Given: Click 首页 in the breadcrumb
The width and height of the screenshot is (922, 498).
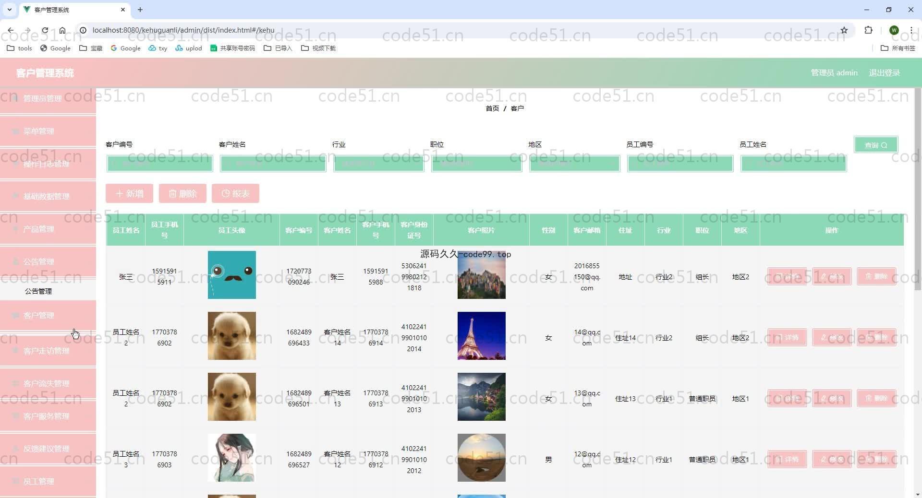Looking at the screenshot, I should tap(492, 108).
